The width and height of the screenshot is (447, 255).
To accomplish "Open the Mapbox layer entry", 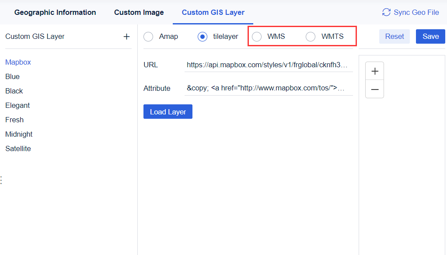I will pyautogui.click(x=18, y=62).
